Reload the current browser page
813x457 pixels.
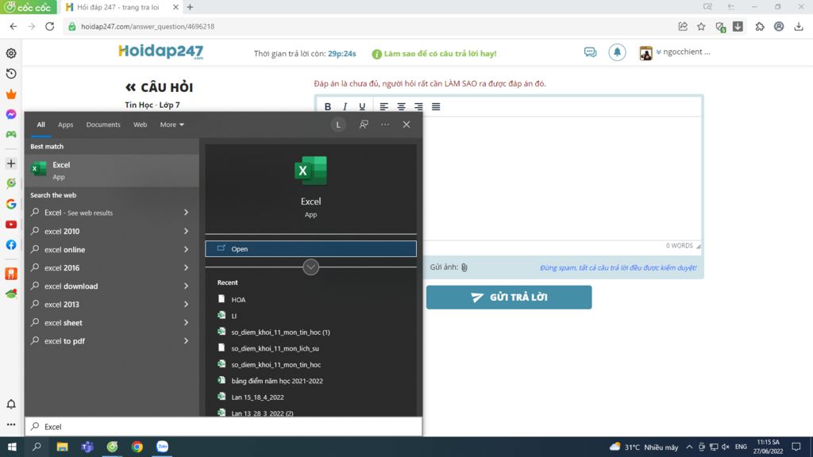(x=50, y=26)
